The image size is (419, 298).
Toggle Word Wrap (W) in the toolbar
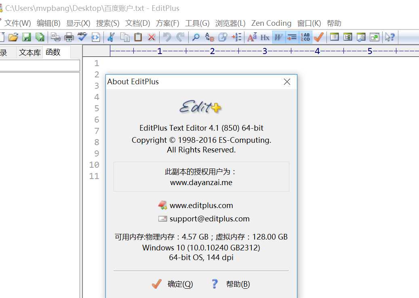(279, 37)
